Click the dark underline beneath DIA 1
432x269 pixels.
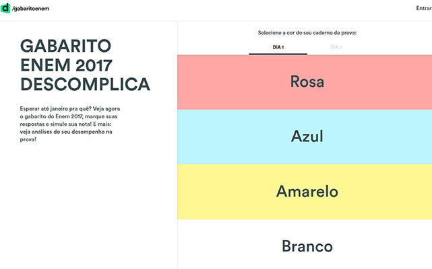(278, 54)
